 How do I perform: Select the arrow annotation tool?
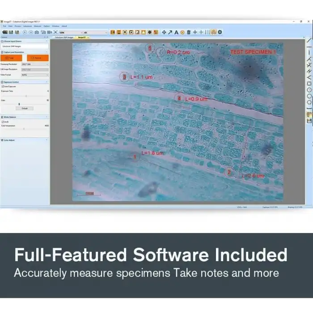170,32
